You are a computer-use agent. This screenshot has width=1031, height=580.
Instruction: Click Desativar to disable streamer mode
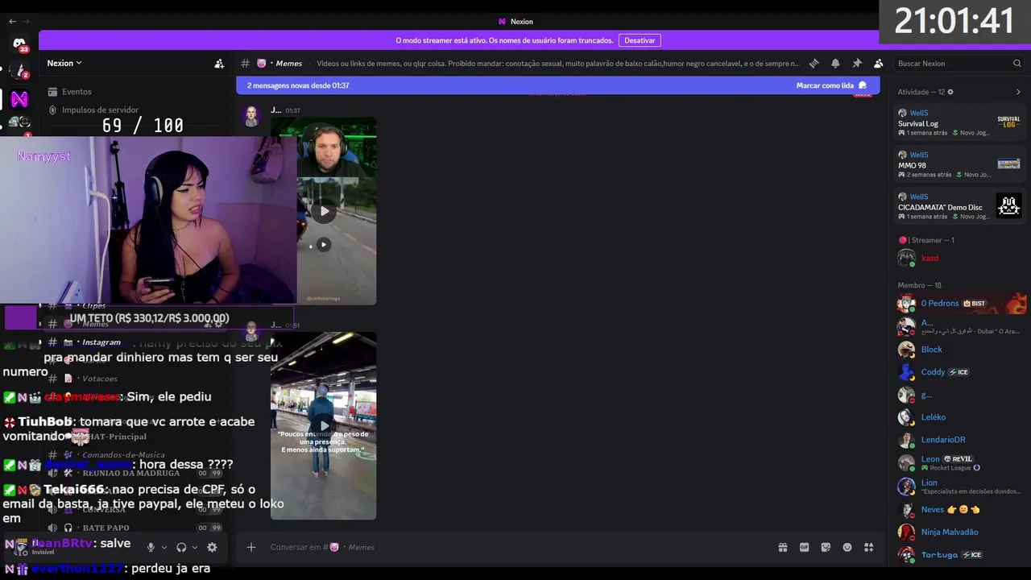pyautogui.click(x=640, y=40)
